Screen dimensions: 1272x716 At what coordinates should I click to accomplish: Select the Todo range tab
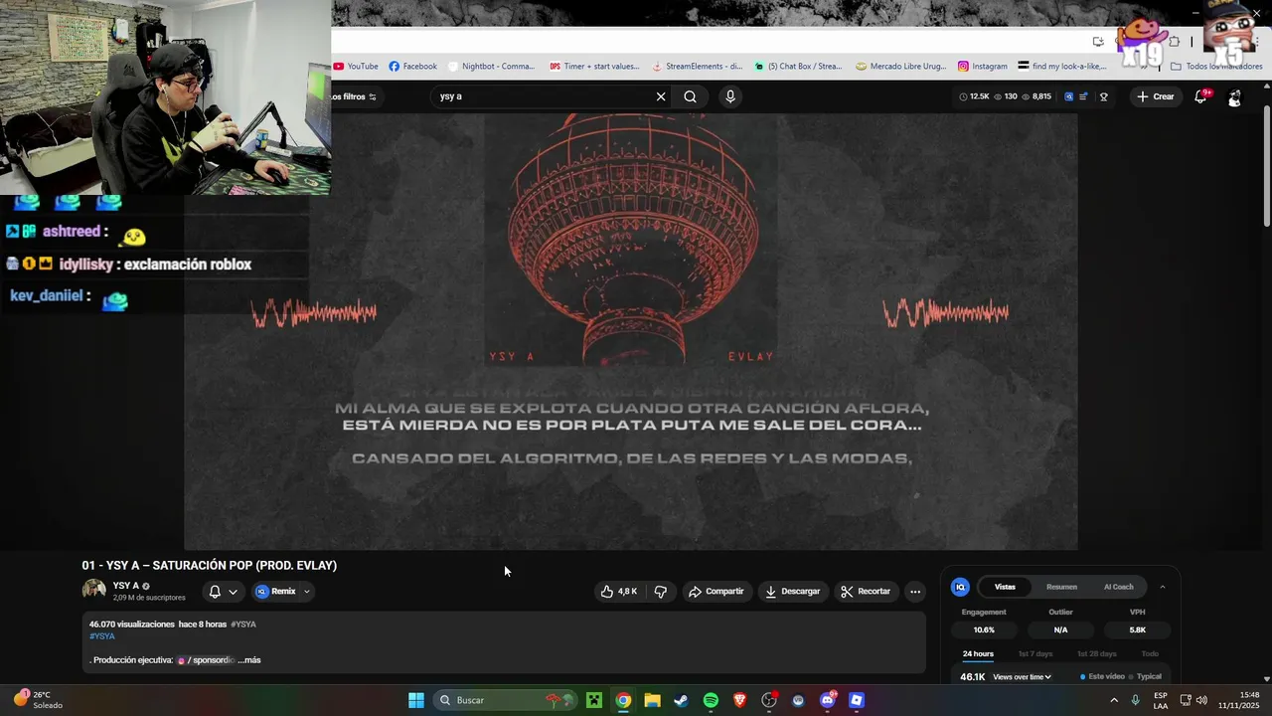pyautogui.click(x=1150, y=654)
